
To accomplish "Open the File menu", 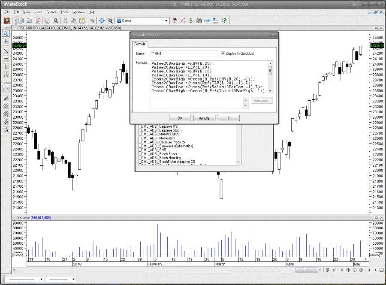I will pos(7,12).
